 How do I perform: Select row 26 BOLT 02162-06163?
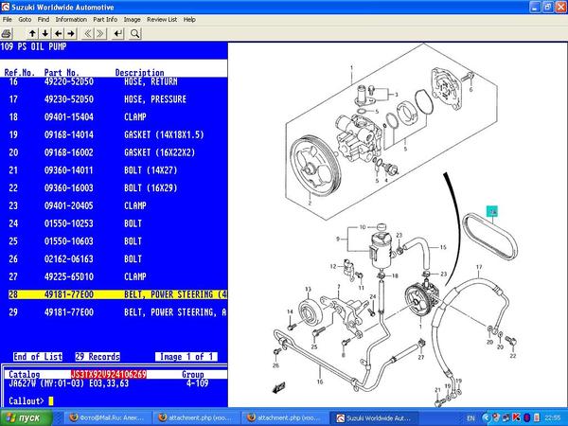tap(114, 259)
